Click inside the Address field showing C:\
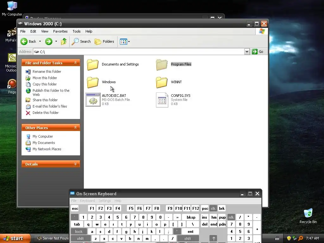Screen dimensions: 324x243 pos(139,52)
